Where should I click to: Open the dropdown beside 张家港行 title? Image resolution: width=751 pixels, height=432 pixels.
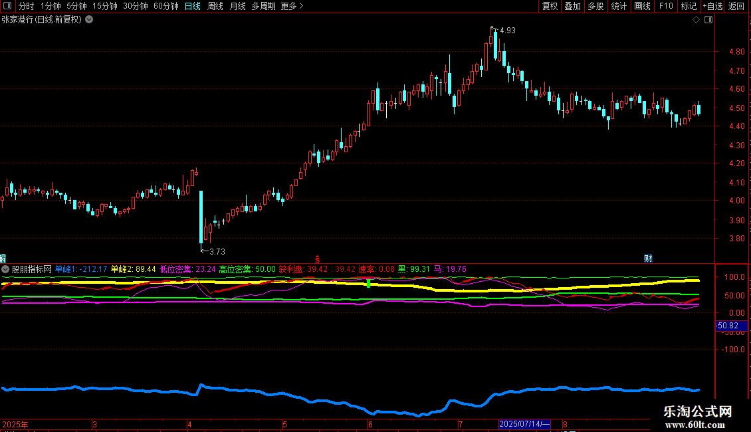(89, 20)
